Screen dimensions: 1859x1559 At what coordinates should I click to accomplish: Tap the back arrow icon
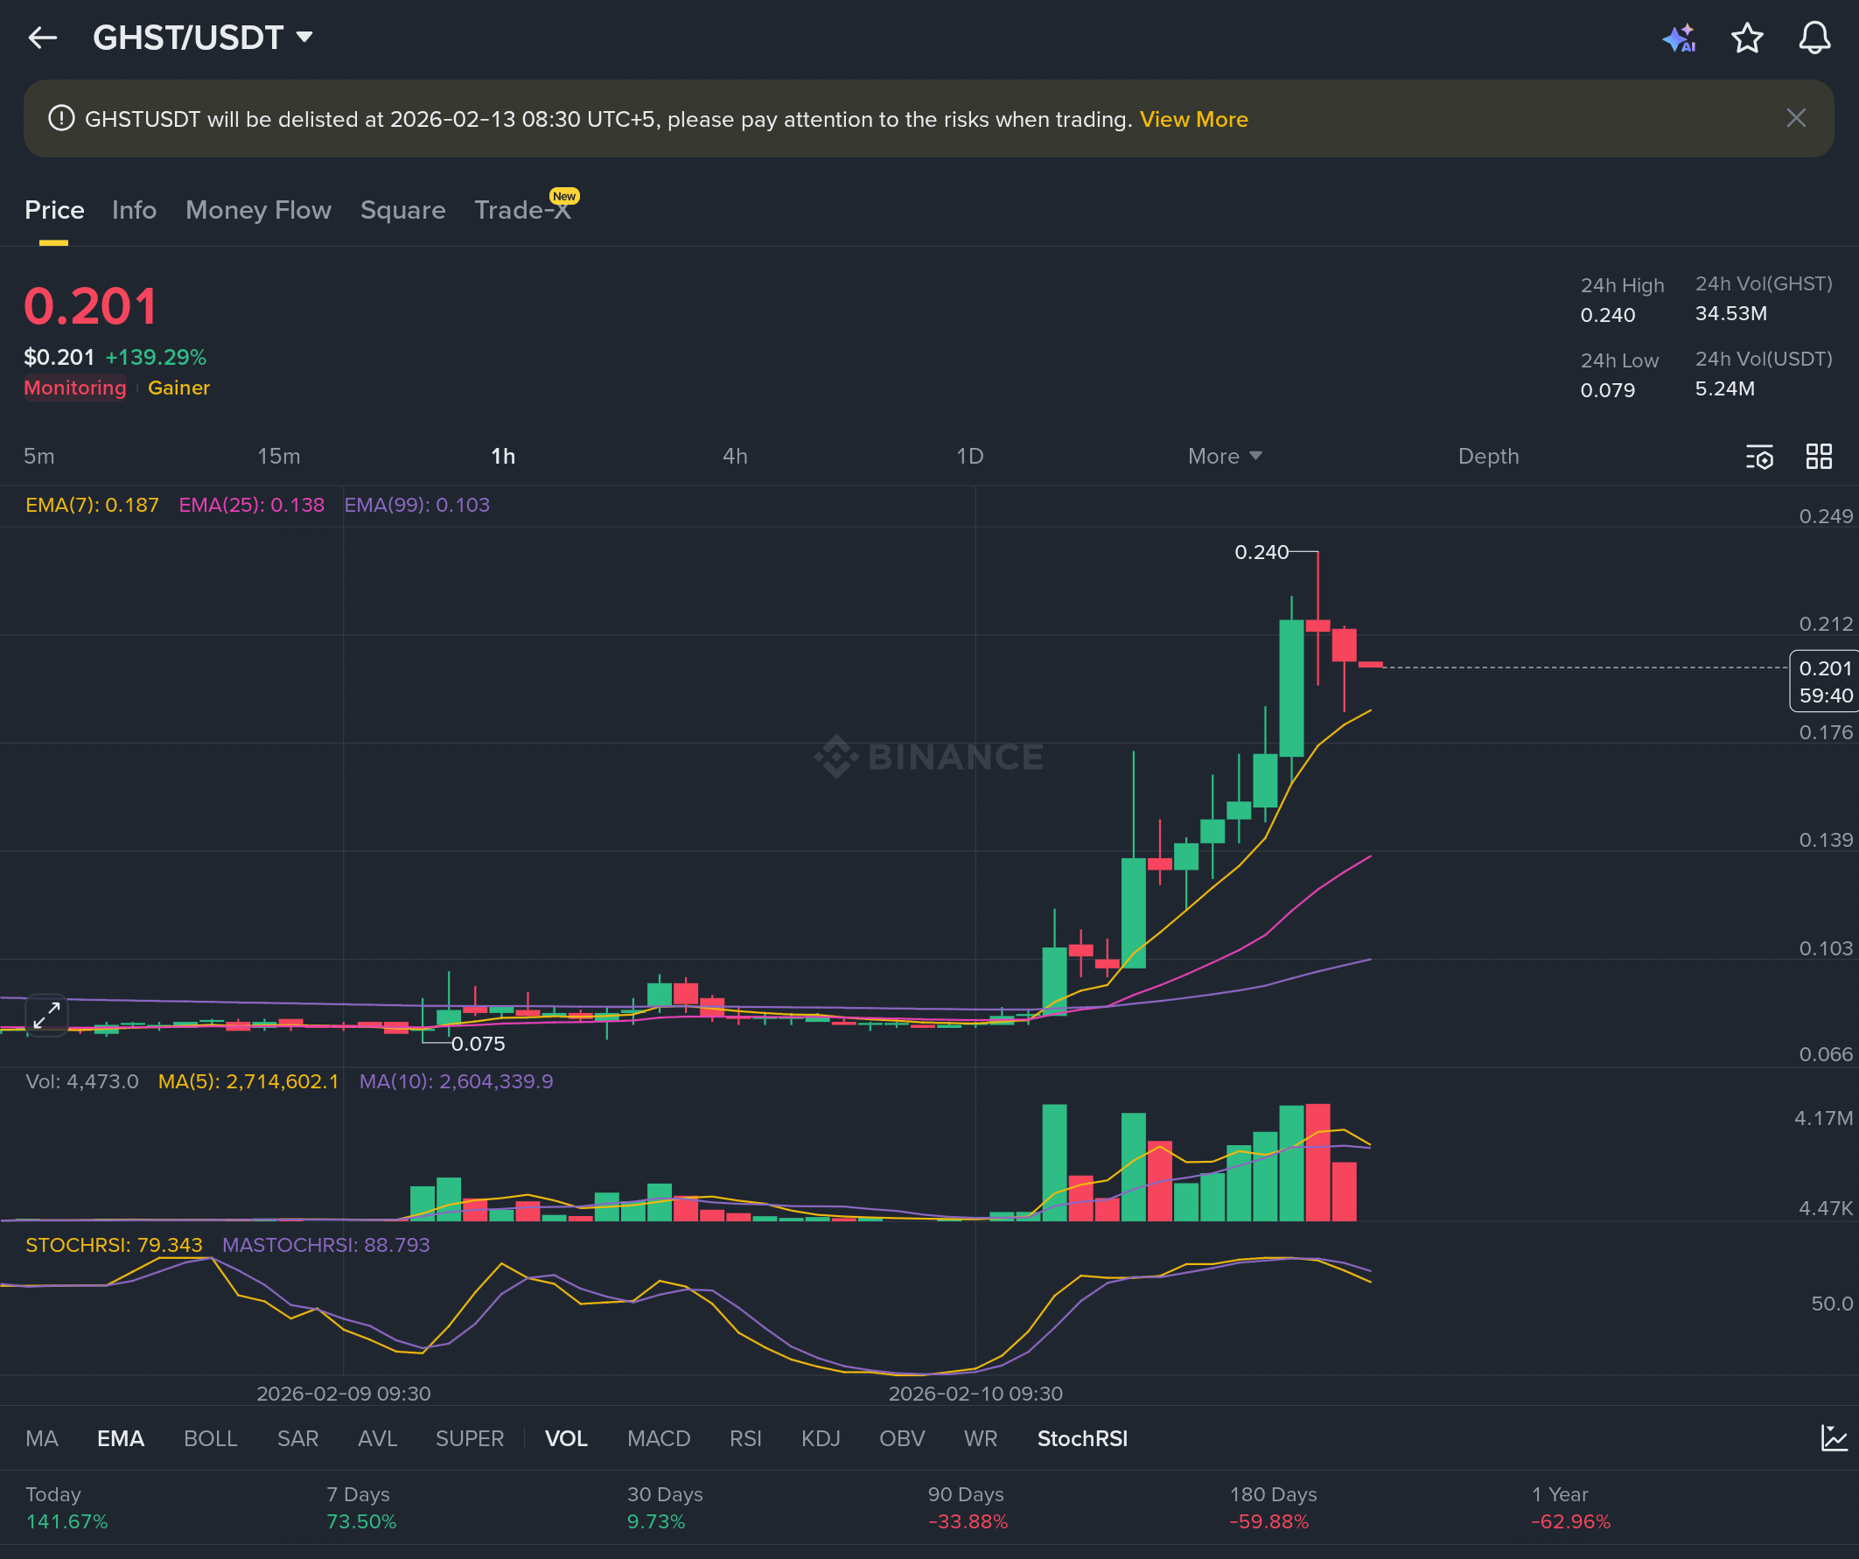pyautogui.click(x=43, y=38)
